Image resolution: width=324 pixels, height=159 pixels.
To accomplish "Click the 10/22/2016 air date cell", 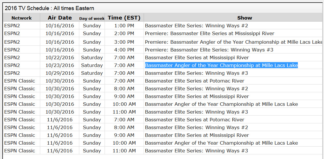I will pyautogui.click(x=60, y=58).
